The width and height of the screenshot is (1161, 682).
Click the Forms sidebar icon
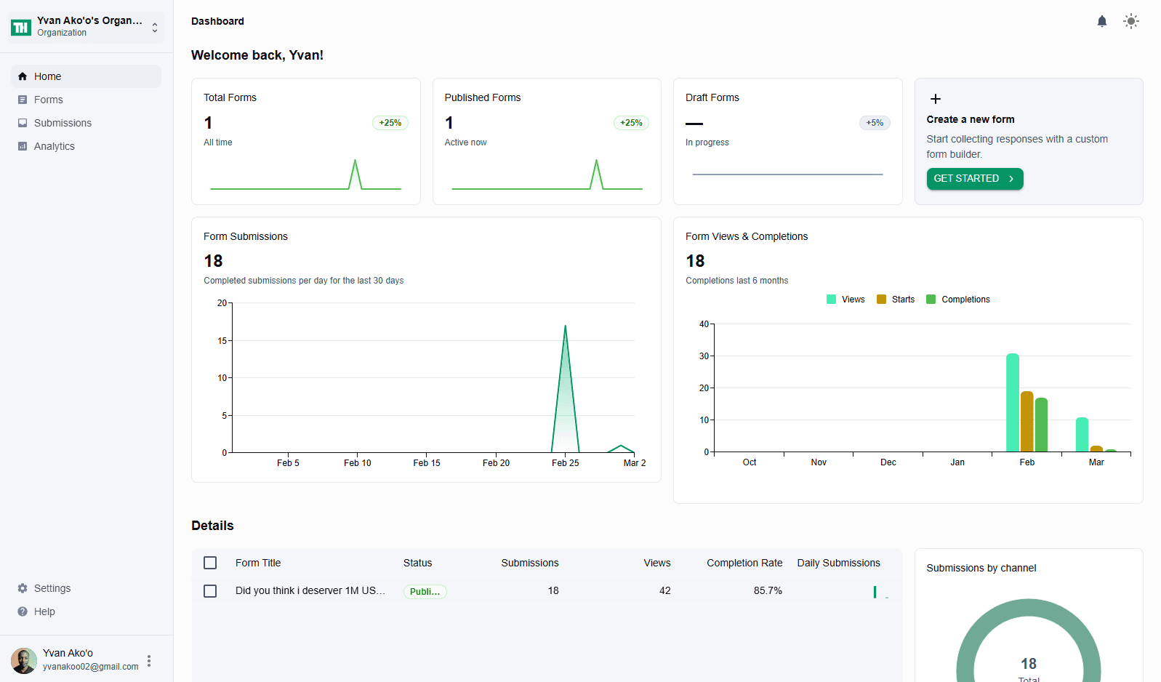click(23, 100)
